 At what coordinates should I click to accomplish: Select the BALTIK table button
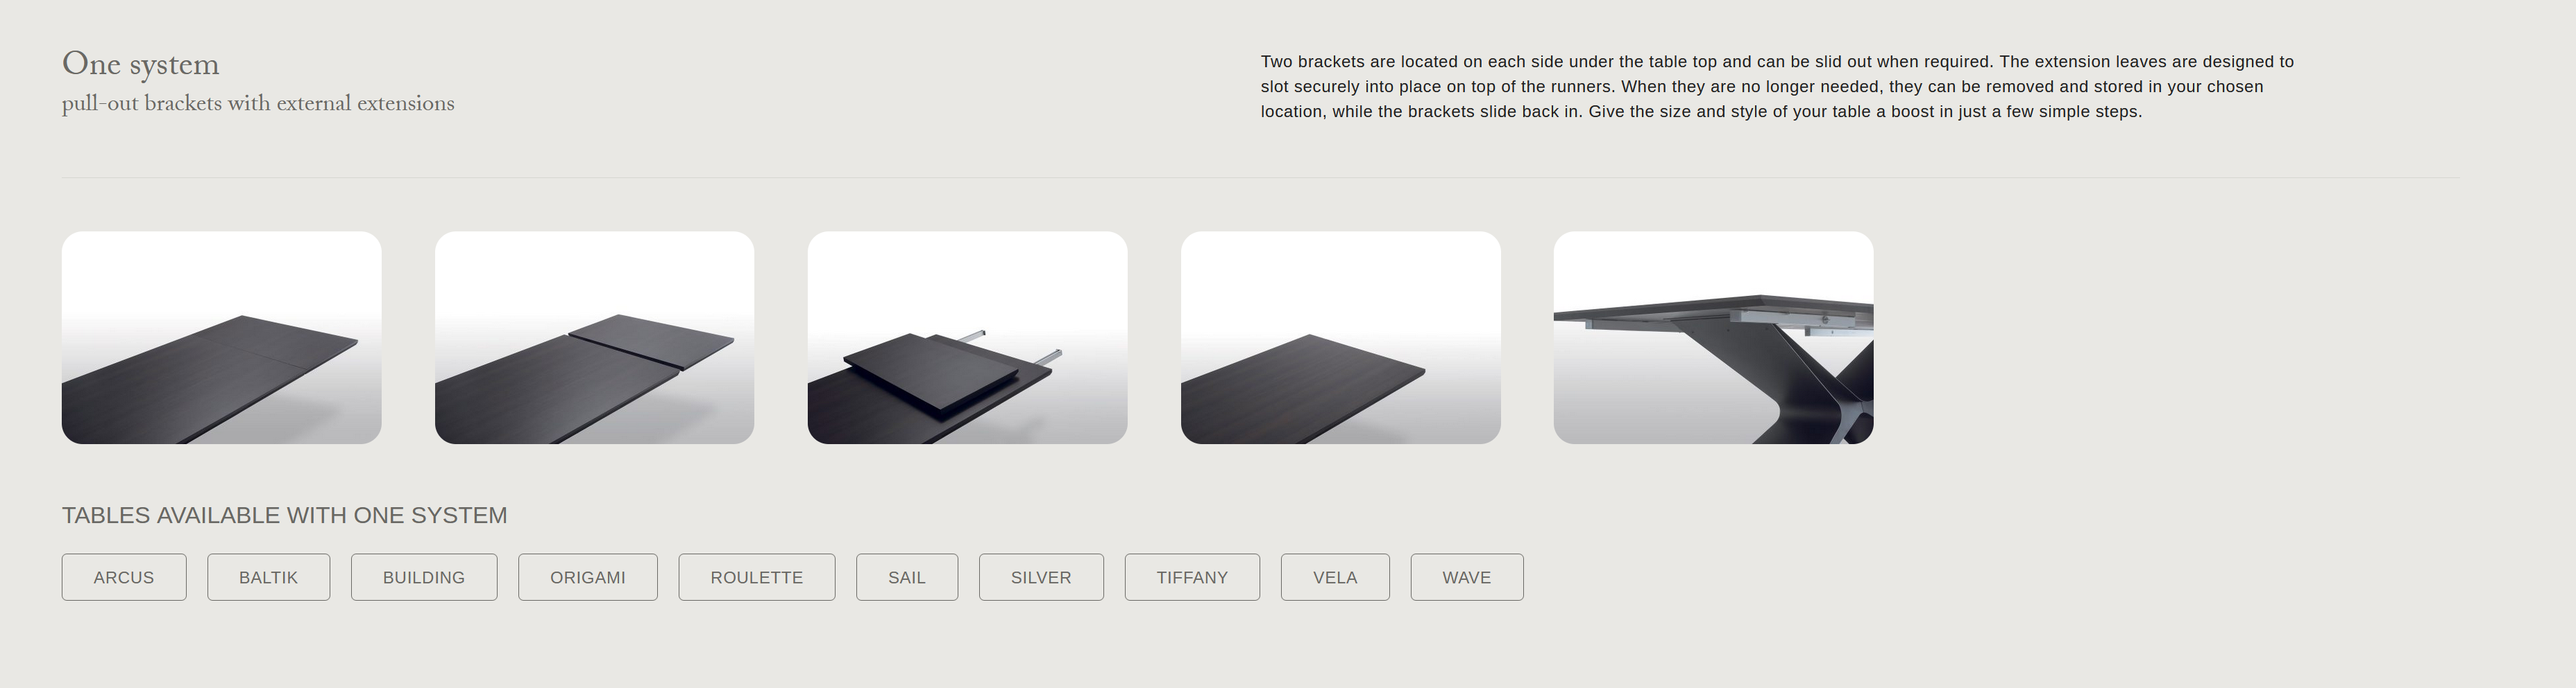269,577
